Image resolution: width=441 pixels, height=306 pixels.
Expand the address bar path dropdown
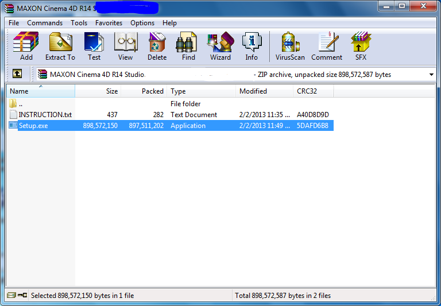[431, 75]
